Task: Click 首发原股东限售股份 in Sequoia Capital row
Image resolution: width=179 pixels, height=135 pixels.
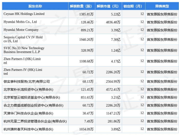Action: tap(162, 40)
